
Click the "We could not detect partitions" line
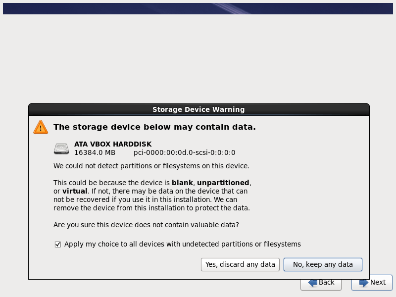[151, 165]
